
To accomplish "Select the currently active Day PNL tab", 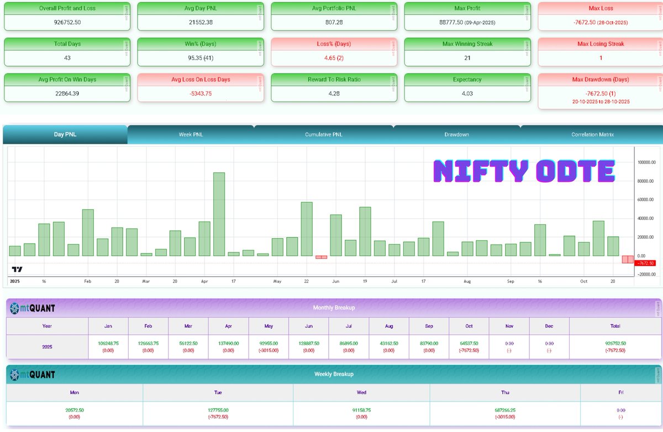I will tap(64, 134).
